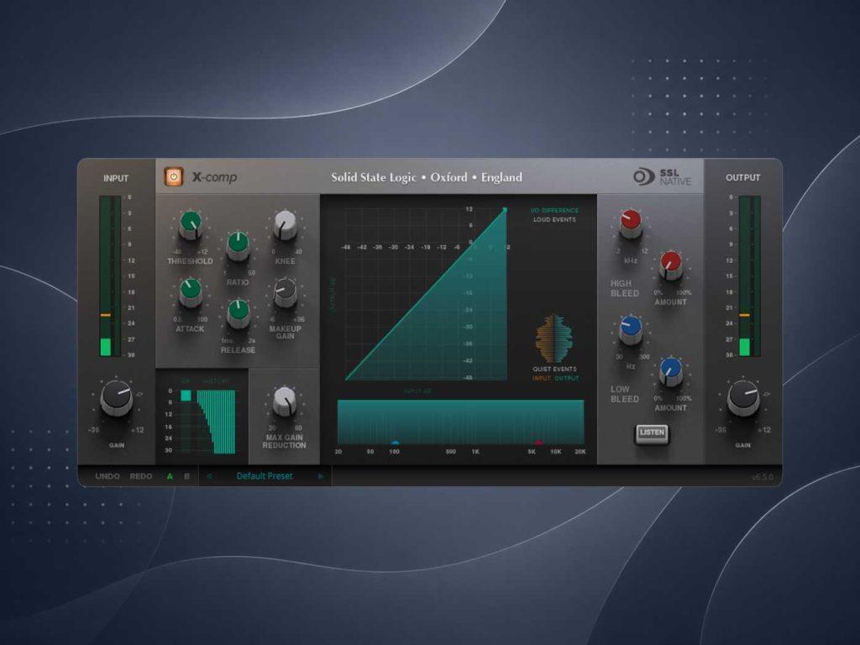Click the input level meter
This screenshot has height=645, width=860.
click(x=110, y=275)
